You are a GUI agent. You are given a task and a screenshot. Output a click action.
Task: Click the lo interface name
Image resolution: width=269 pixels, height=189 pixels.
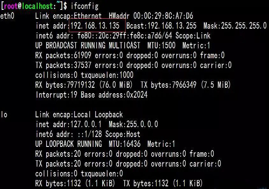coord(4,115)
